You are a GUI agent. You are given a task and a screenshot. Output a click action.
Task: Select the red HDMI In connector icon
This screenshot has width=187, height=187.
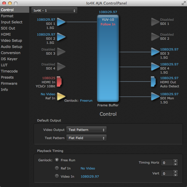coord(60,81)
